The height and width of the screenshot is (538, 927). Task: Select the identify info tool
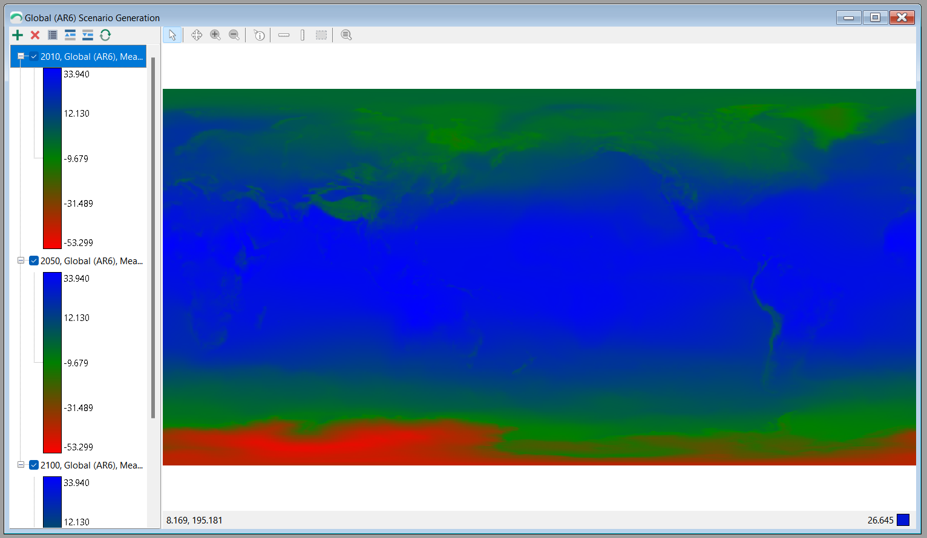[259, 35]
